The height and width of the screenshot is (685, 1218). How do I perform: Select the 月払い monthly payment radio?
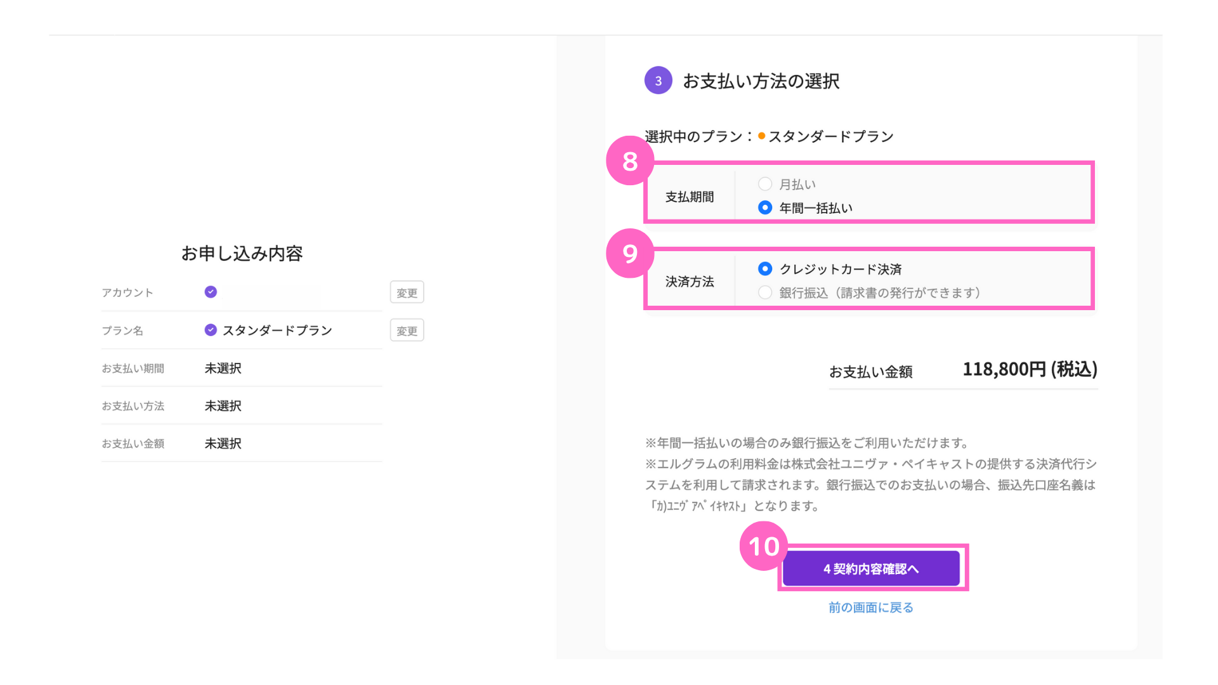coord(765,184)
